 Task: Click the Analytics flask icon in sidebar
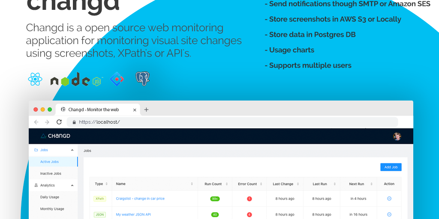click(36, 185)
